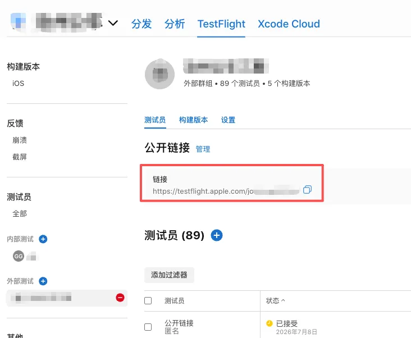Click the 公开链接 tester name

click(x=179, y=323)
